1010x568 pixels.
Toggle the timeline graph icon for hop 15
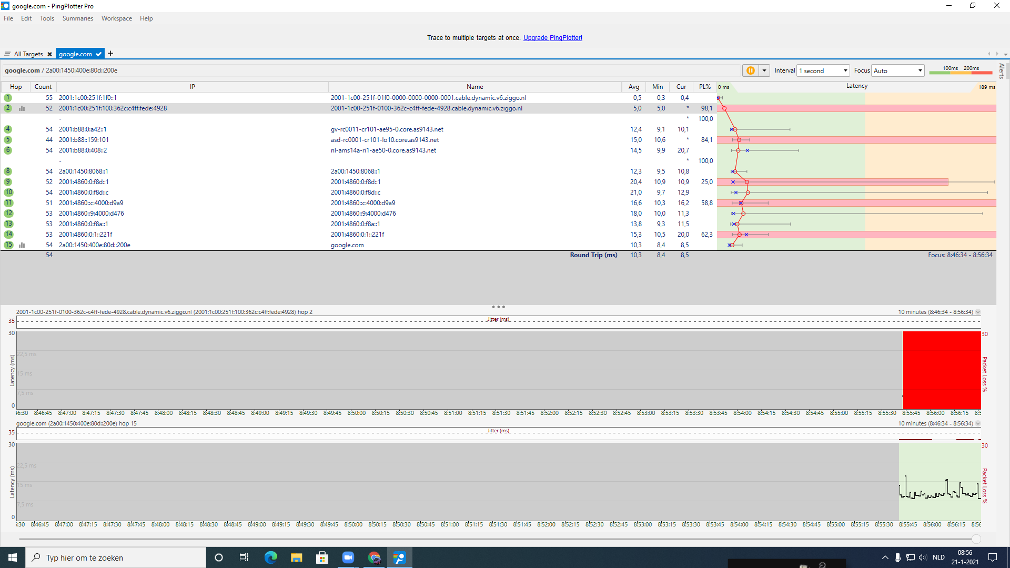point(22,245)
